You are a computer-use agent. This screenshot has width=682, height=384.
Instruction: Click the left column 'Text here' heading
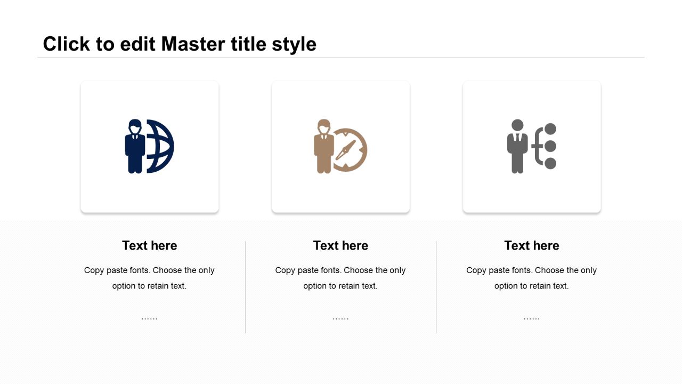[149, 245]
